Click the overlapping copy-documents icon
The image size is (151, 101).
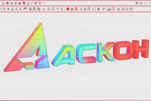[16, 3]
